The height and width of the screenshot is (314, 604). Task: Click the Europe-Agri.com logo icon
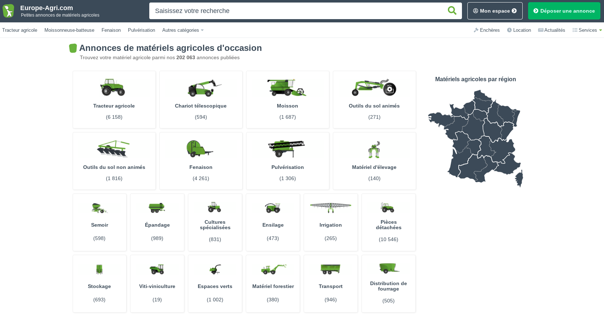click(x=8, y=11)
